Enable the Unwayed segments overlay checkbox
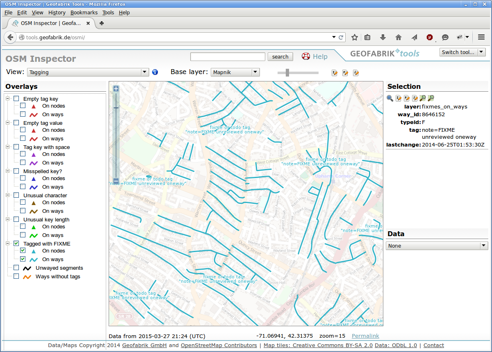The width and height of the screenshot is (492, 352). (16, 268)
